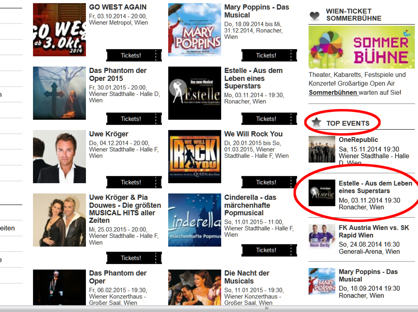Open Cinderella - das märchenhafte Popmusical title
The image size is (418, 312).
(250, 205)
